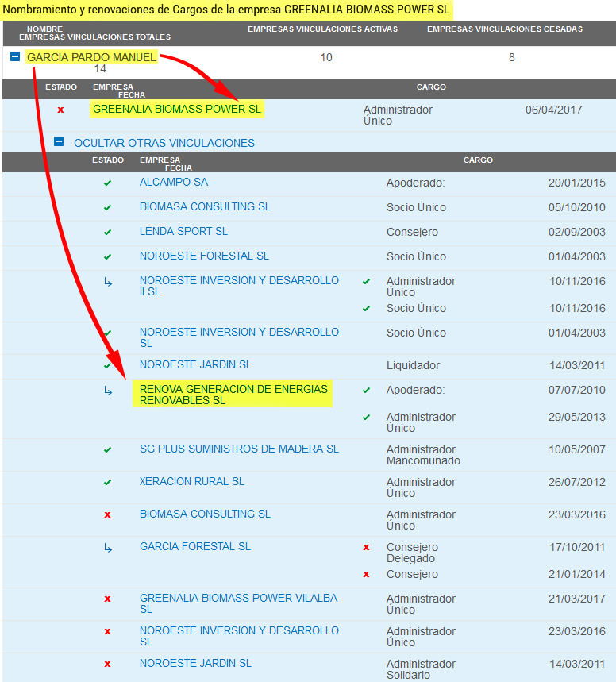Collapse the GARCIA PARDO MANUEL row
The height and width of the screenshot is (682, 616).
pyautogui.click(x=15, y=57)
